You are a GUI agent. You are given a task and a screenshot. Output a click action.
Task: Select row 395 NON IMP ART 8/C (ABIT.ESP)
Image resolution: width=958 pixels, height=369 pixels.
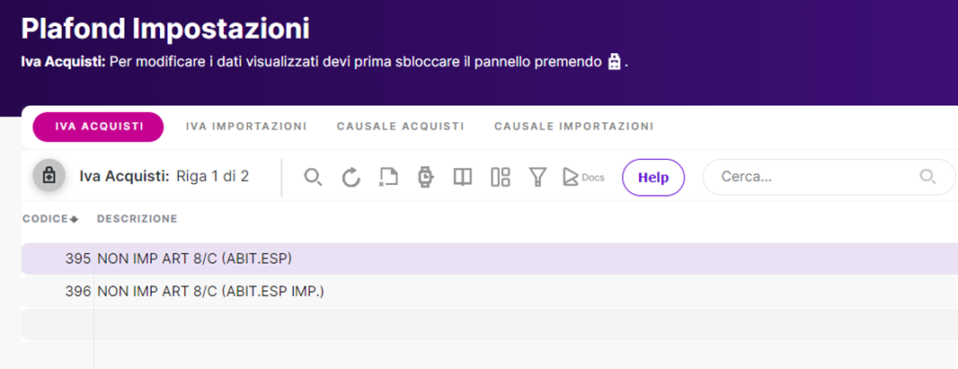click(x=490, y=259)
